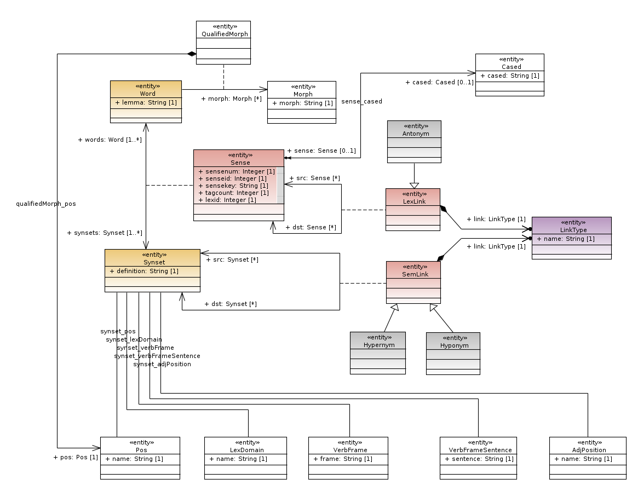632x485 pixels.
Task: Click '+ sensenum: Integer [1]' attribute
Action: [237, 171]
